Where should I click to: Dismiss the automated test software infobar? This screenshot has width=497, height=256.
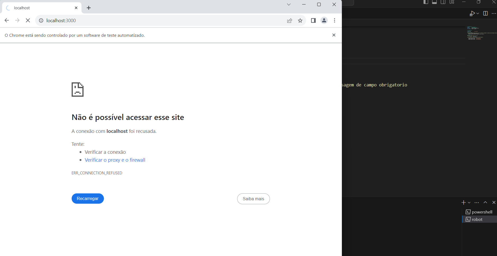tap(334, 35)
